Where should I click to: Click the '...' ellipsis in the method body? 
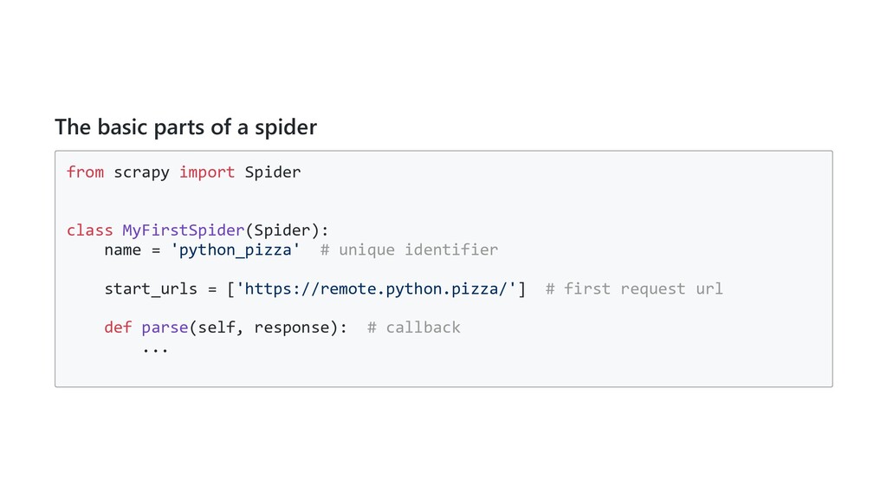click(x=155, y=349)
